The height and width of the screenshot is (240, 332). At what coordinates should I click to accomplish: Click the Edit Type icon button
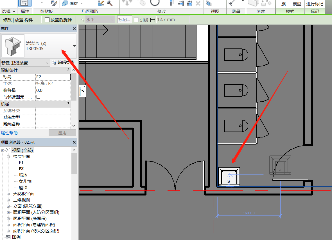coord(54,63)
